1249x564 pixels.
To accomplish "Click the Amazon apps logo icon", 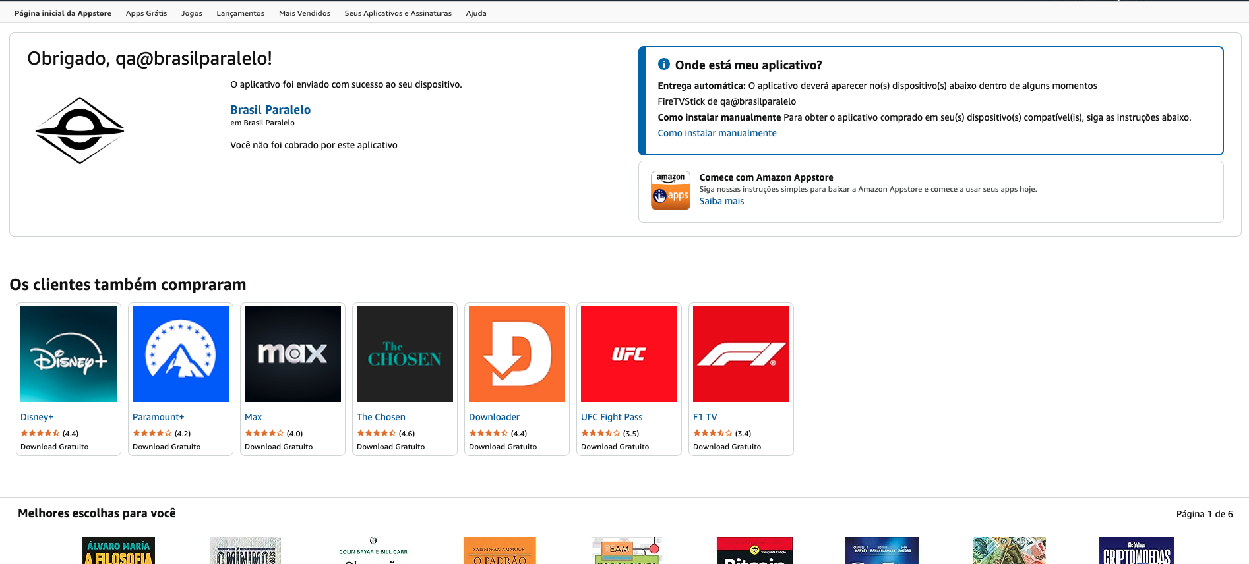I will (671, 190).
